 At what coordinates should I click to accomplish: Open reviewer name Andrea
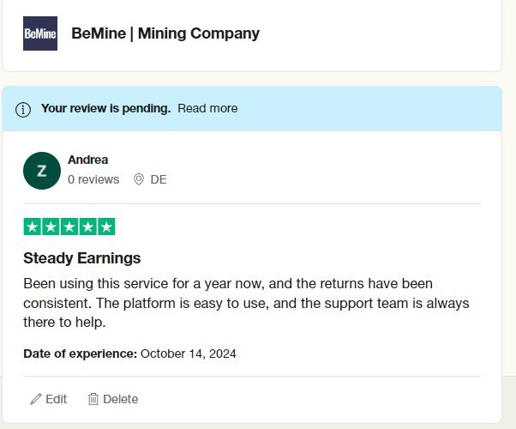(x=88, y=160)
